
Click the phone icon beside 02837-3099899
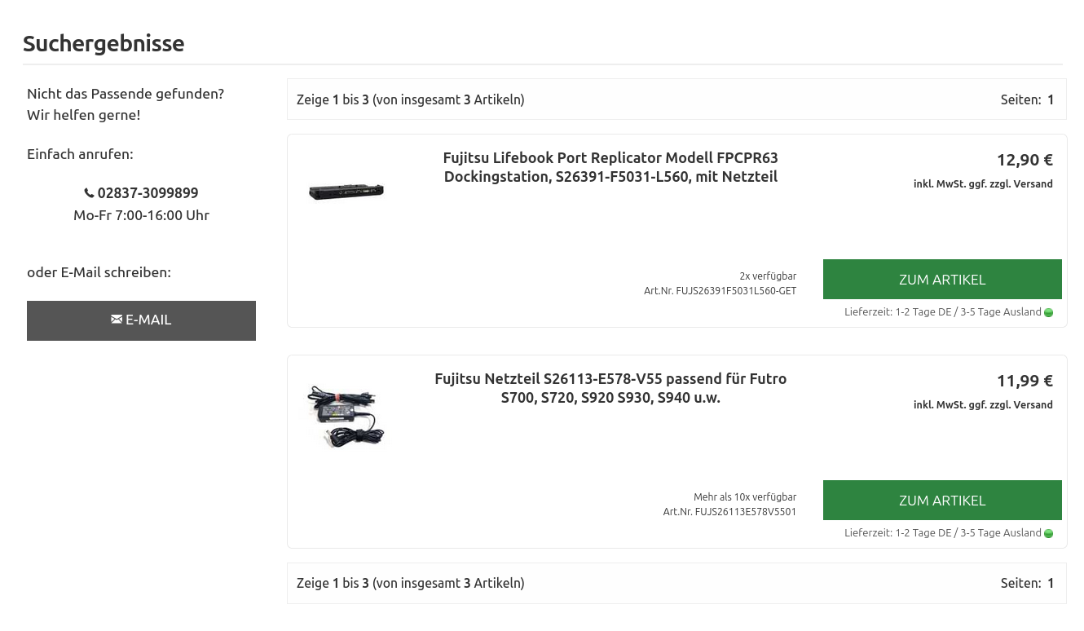(89, 193)
